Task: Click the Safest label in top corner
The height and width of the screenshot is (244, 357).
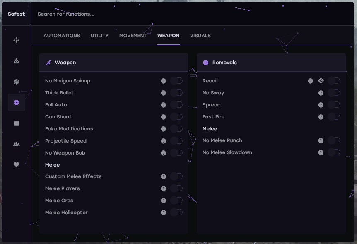Action: click(x=17, y=14)
